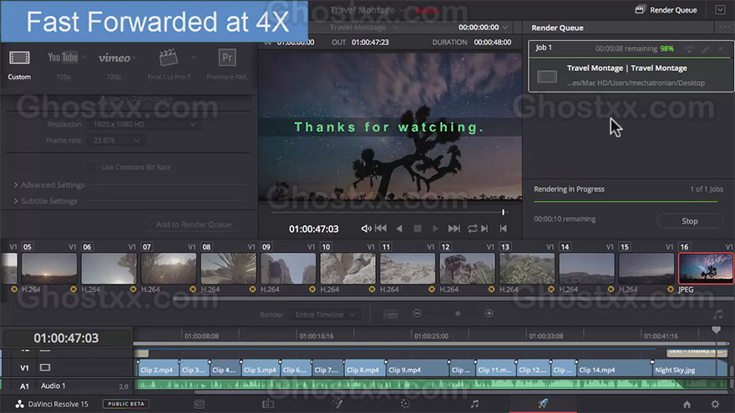Zoom in timeline with plus icon
735x413 pixels.
click(489, 313)
